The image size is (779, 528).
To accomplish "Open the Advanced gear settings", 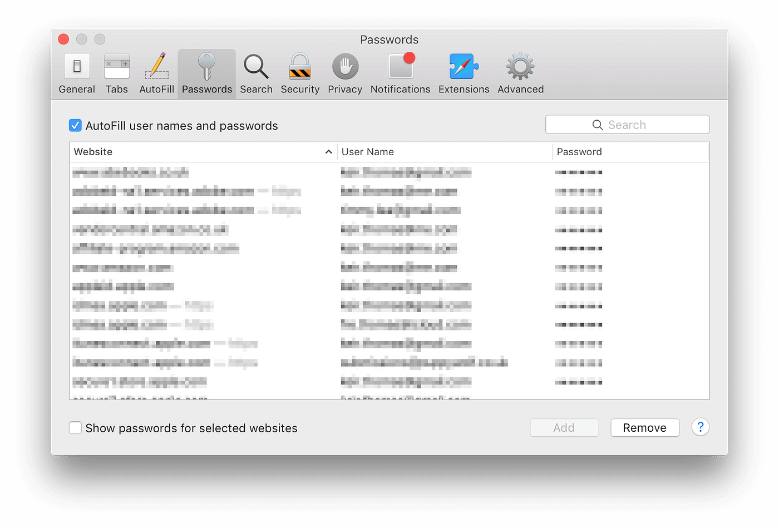I will coord(519,73).
